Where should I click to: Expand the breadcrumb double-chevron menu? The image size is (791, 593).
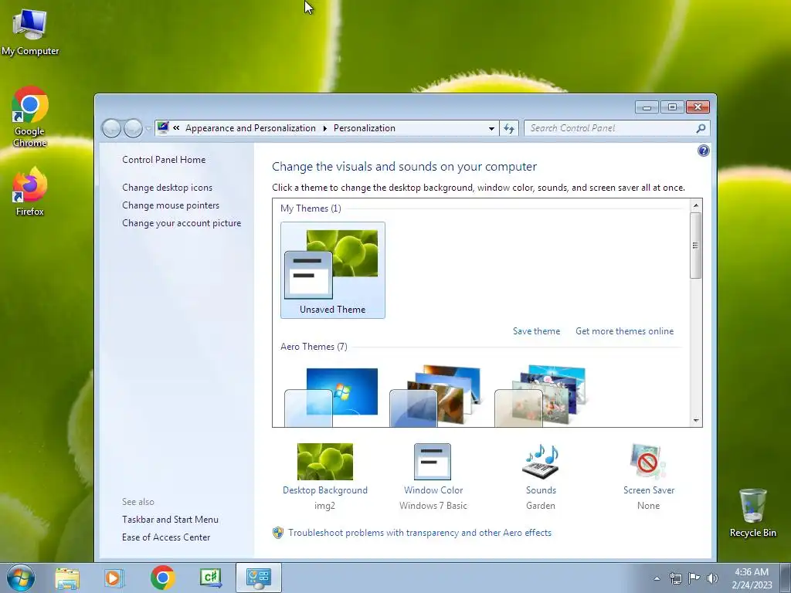pyautogui.click(x=176, y=128)
